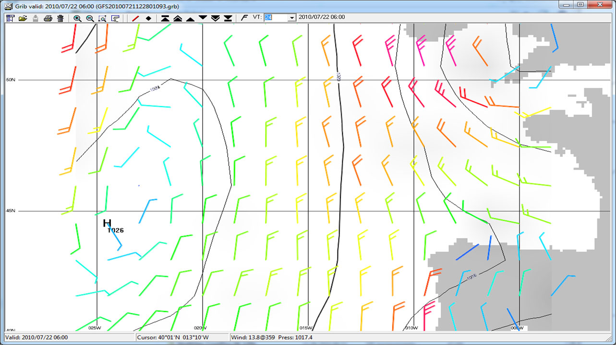Select the black diamond marker tool

click(148, 18)
